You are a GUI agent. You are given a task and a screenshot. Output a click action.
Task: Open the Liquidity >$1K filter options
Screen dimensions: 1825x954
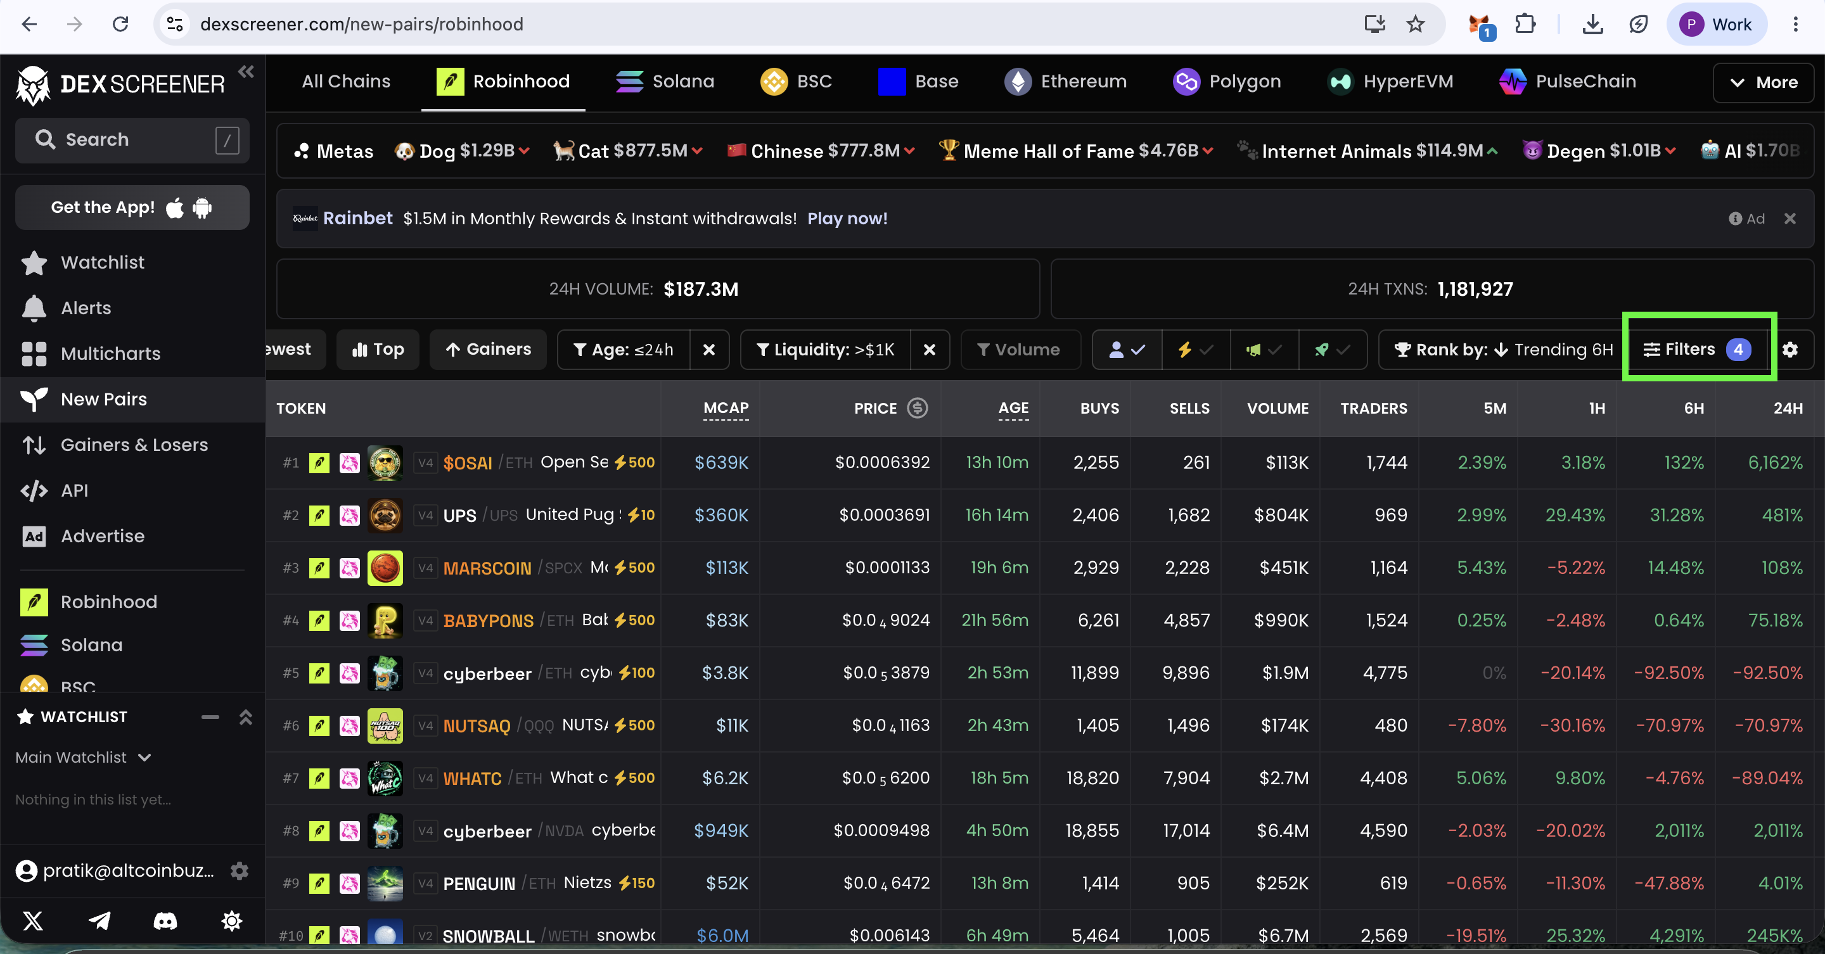826,349
